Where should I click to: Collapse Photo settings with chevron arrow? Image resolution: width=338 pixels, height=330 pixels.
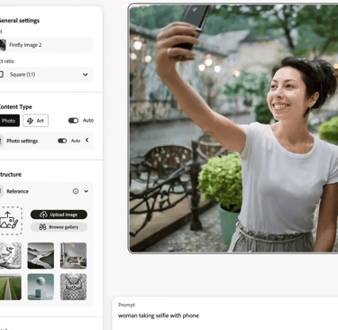click(87, 140)
